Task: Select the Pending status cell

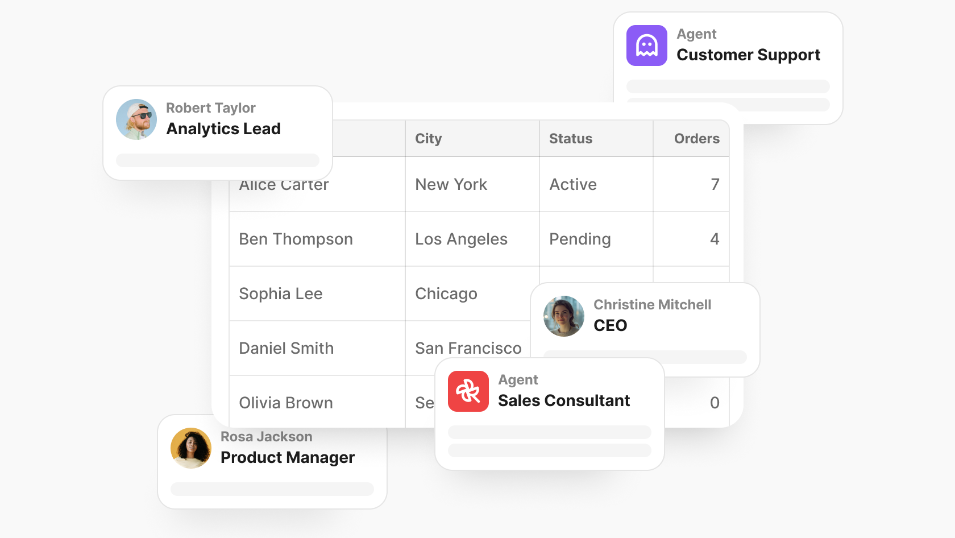Action: point(580,239)
